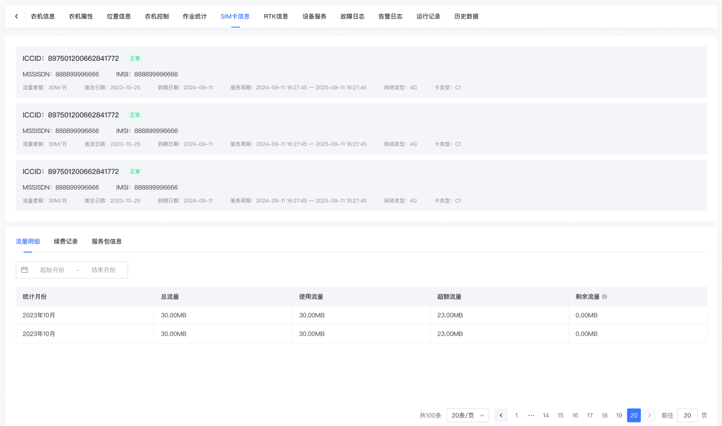Open the 服务包信息 tab
The image size is (722, 426).
[107, 241]
